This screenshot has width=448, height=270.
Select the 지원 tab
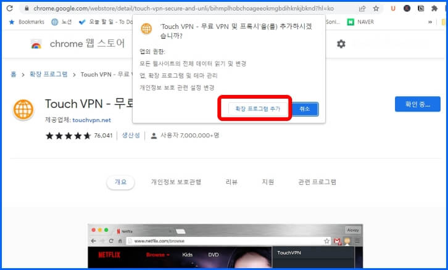[x=268, y=182]
